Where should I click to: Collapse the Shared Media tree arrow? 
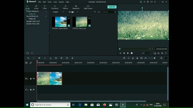46,16
